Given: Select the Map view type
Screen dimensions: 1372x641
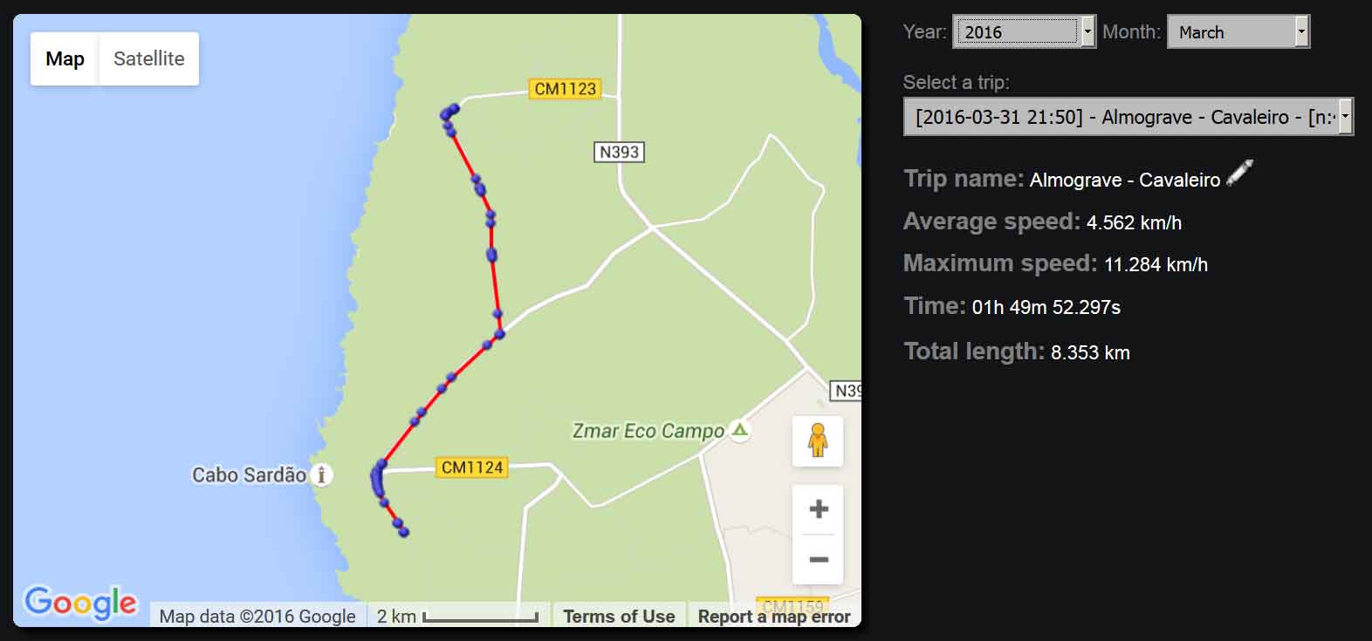Looking at the screenshot, I should coord(65,58).
